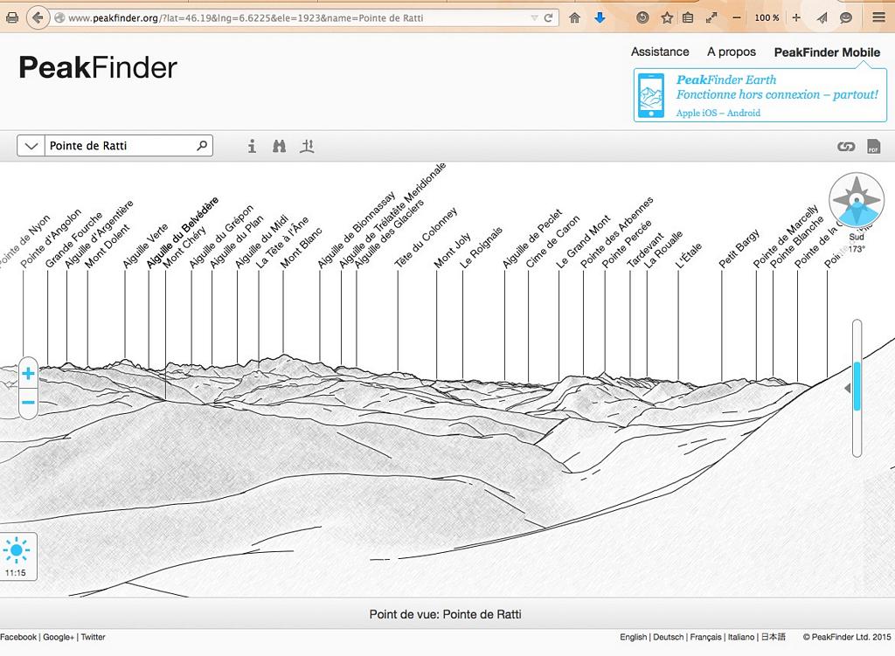Viewport: 895px width, 656px height.
Task: Open the Firefox hamburger menu
Action: [878, 17]
